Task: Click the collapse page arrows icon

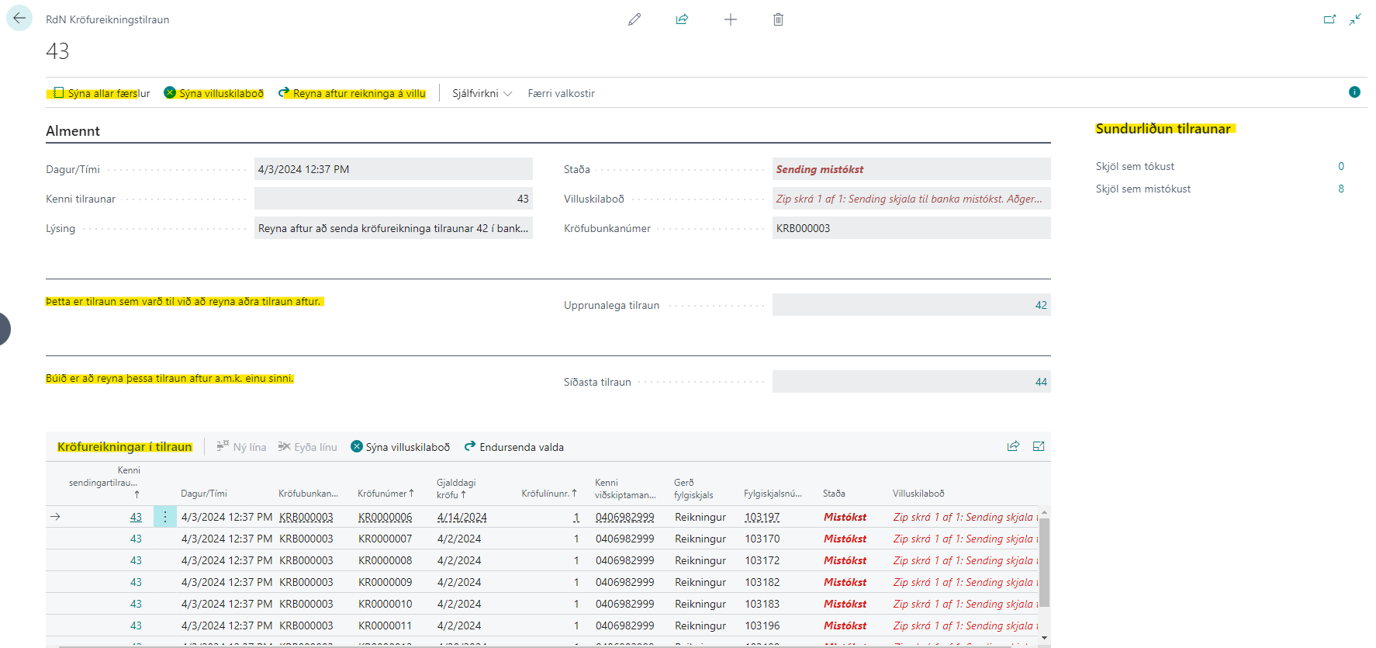Action: [1355, 19]
